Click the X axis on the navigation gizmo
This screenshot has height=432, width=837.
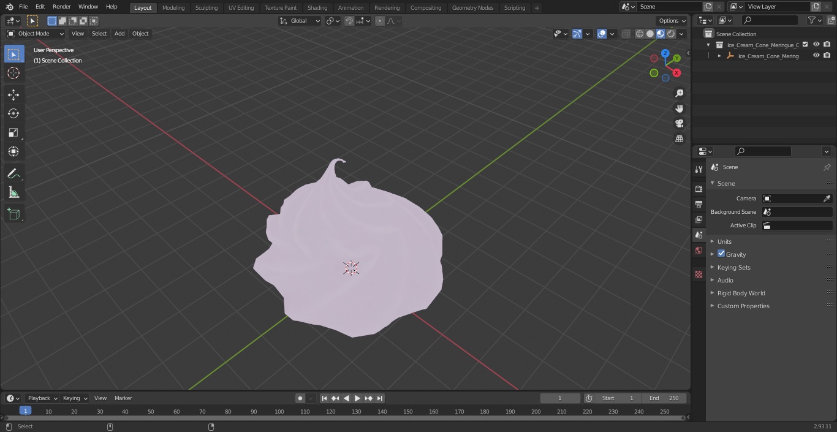pos(676,73)
